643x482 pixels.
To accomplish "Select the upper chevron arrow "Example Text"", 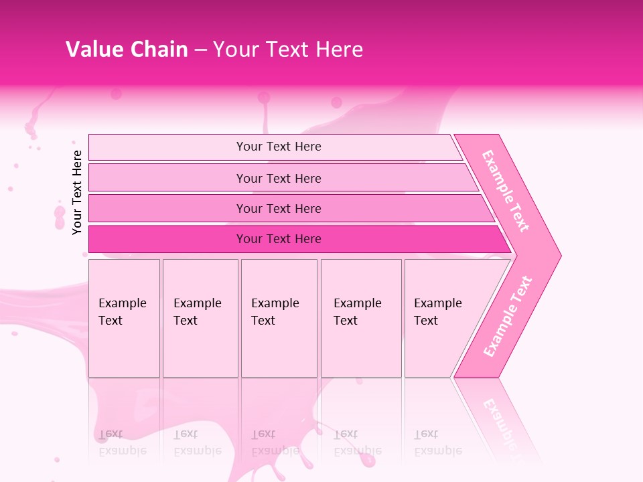I will tap(507, 191).
